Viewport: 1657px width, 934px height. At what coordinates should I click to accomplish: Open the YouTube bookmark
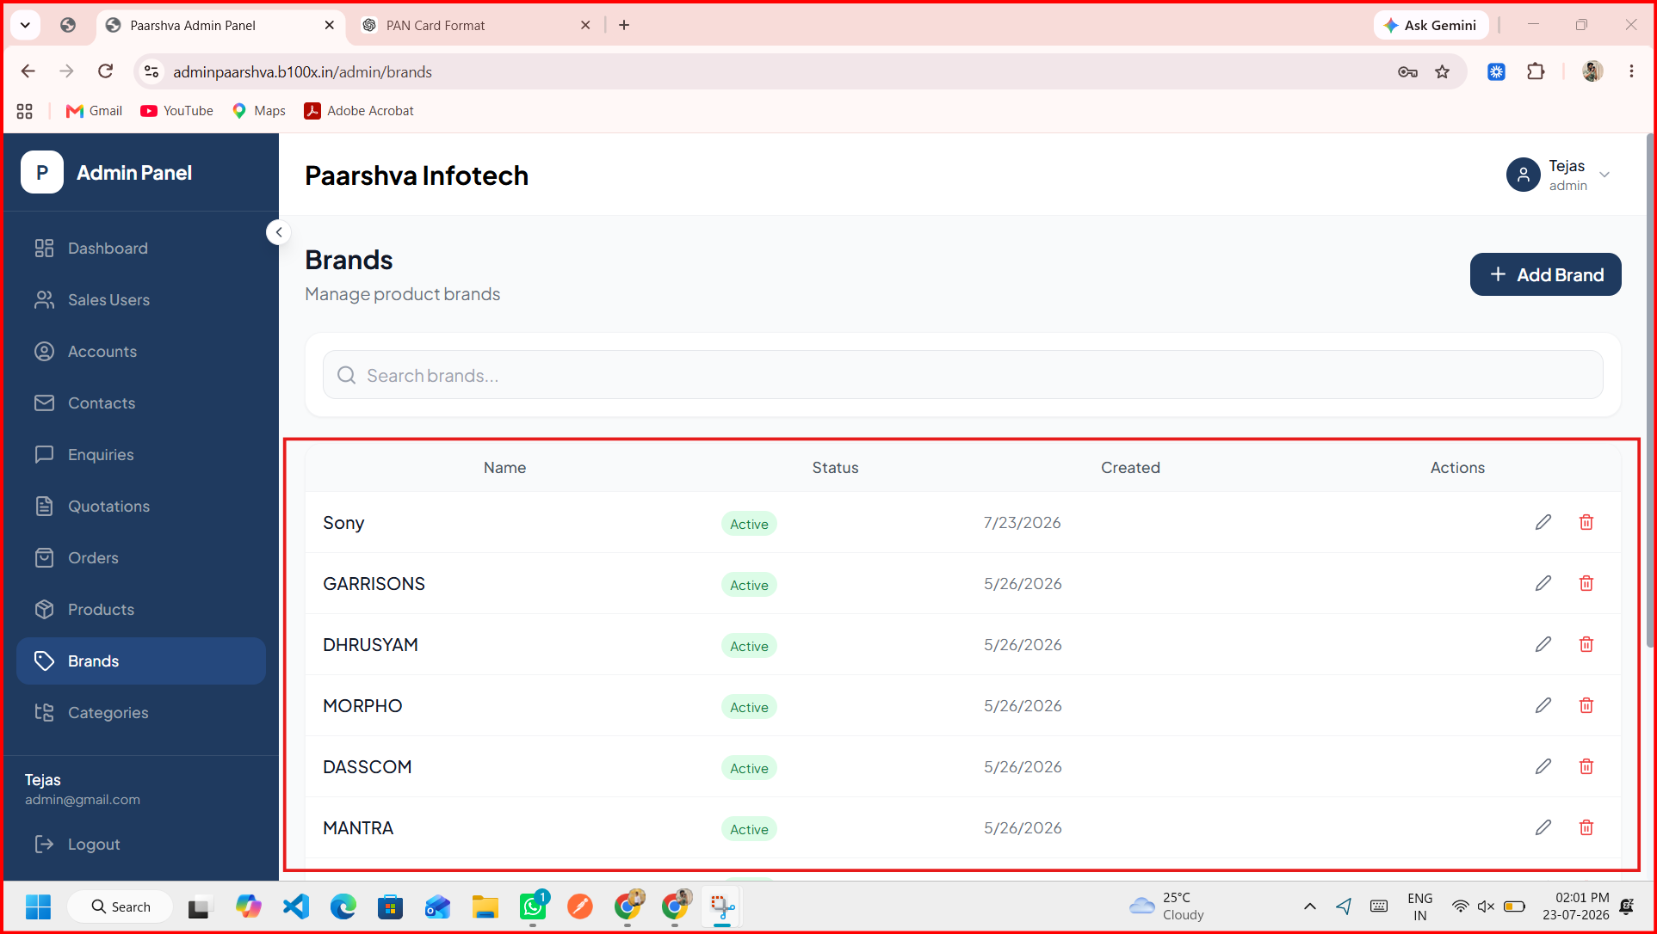pyautogui.click(x=176, y=111)
